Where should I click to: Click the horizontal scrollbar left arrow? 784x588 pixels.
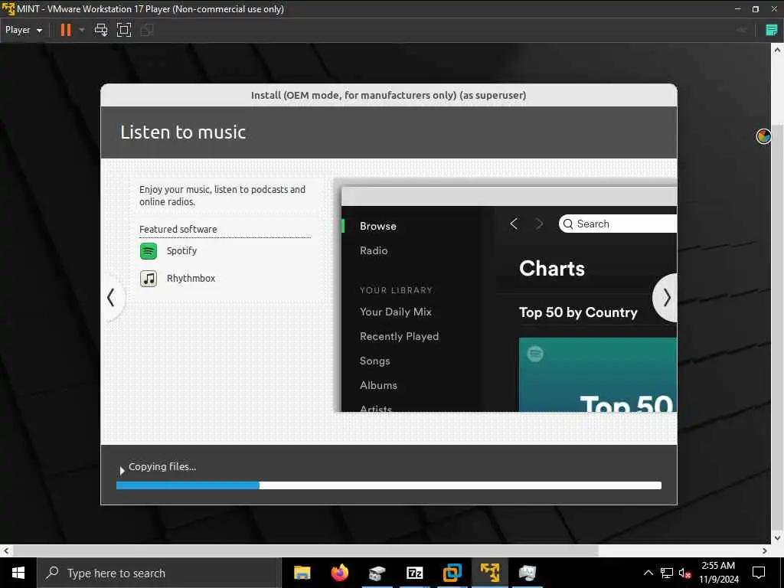[x=6, y=551]
